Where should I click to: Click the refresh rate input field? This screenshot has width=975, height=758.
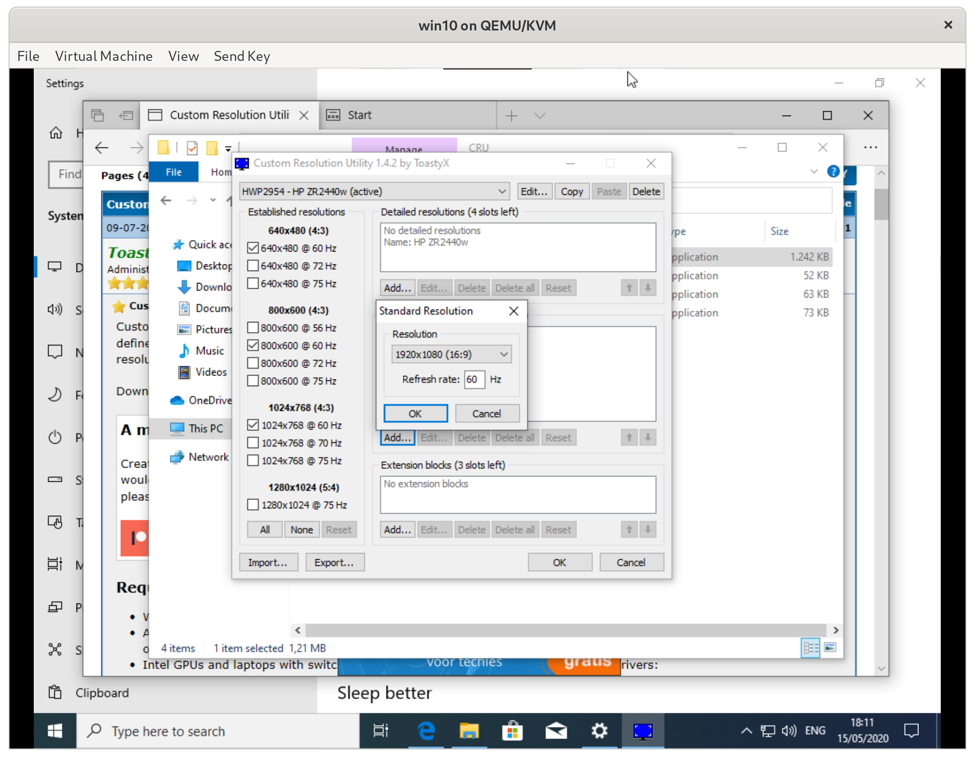click(474, 379)
